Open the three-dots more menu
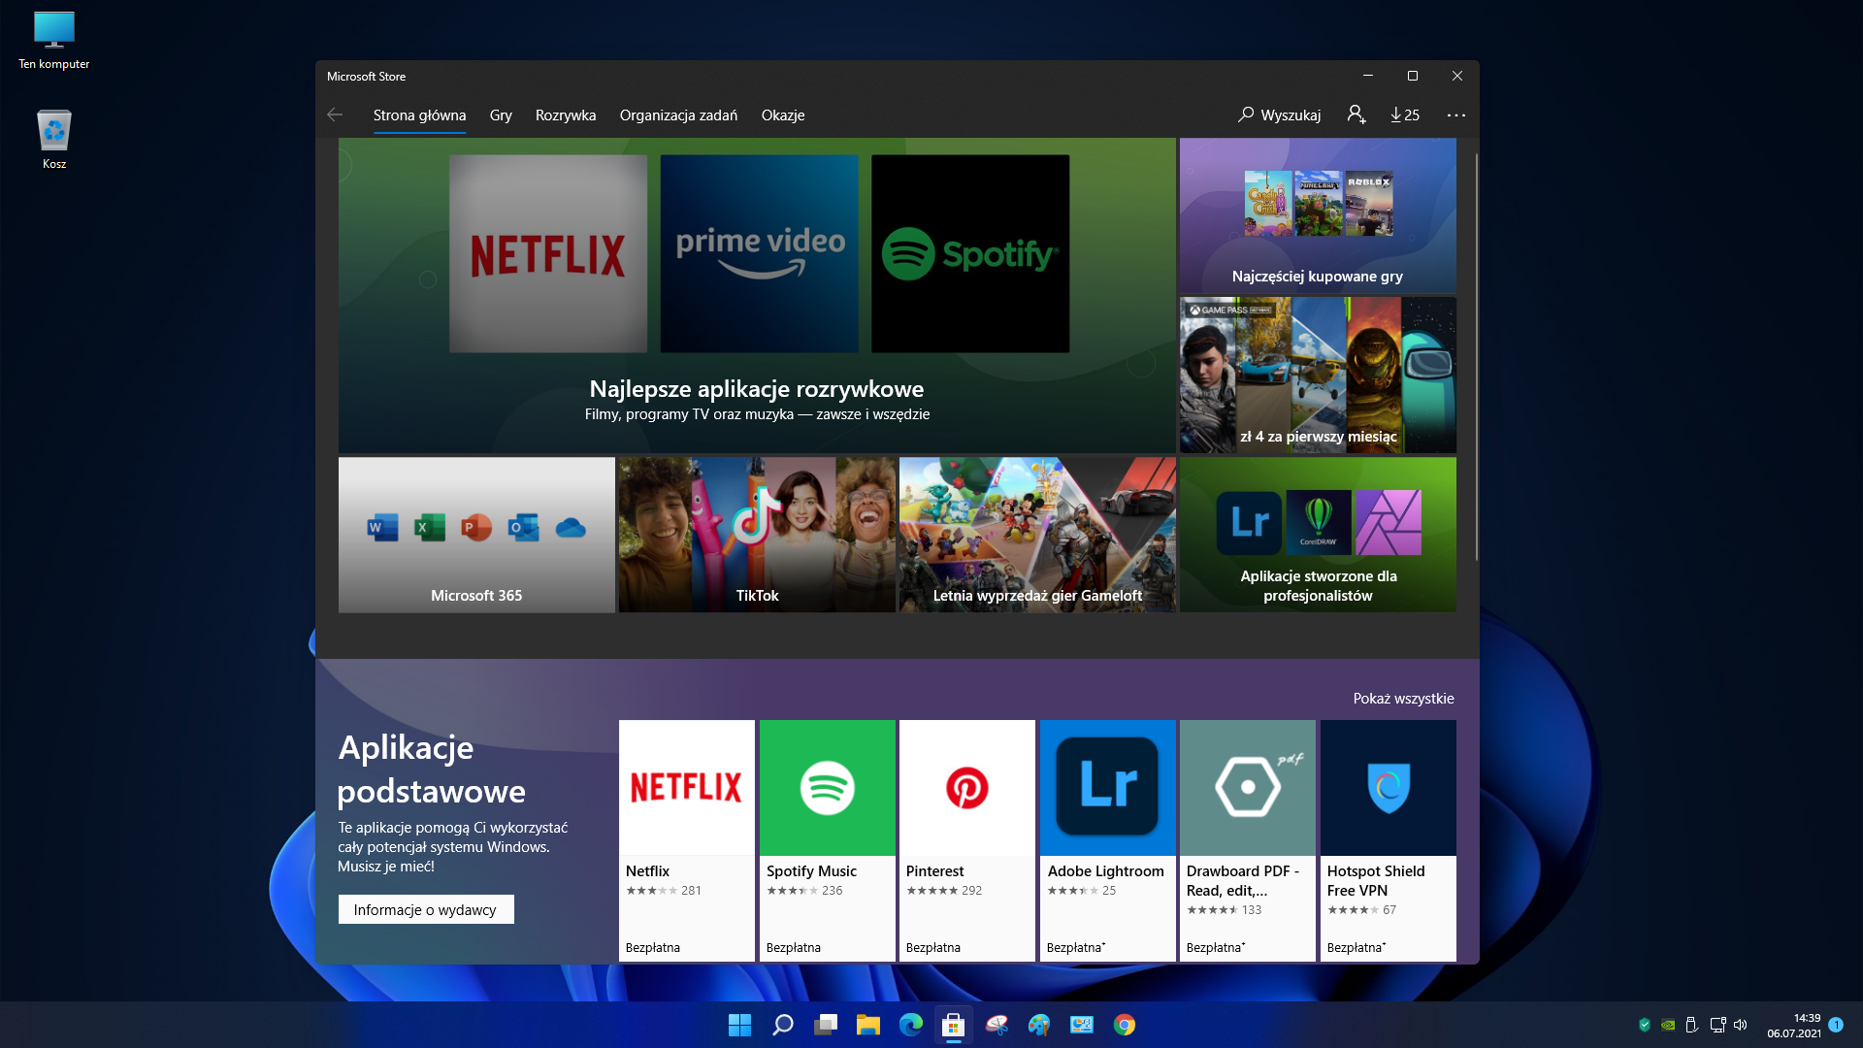This screenshot has height=1048, width=1863. pyautogui.click(x=1456, y=115)
